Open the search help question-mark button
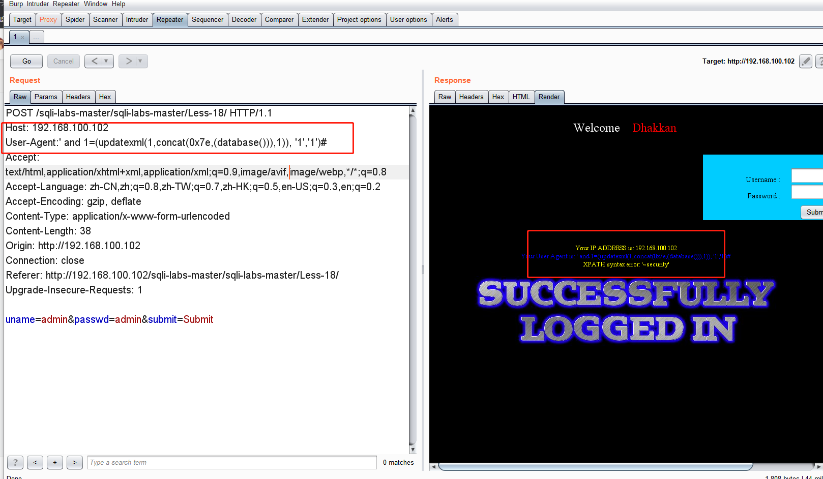 coord(15,462)
